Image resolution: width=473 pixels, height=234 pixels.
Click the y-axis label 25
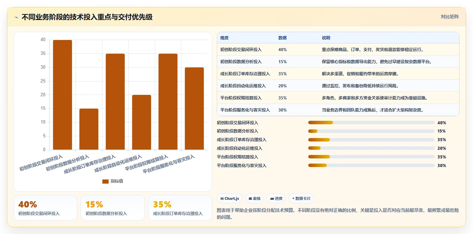43,81
